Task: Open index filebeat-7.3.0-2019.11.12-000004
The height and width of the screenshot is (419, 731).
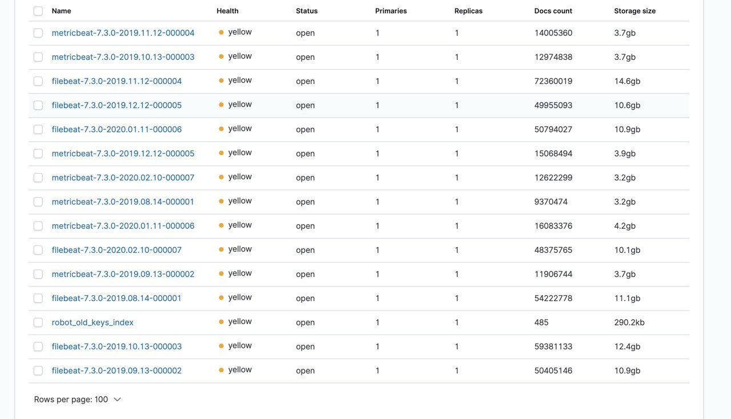Action: [117, 81]
